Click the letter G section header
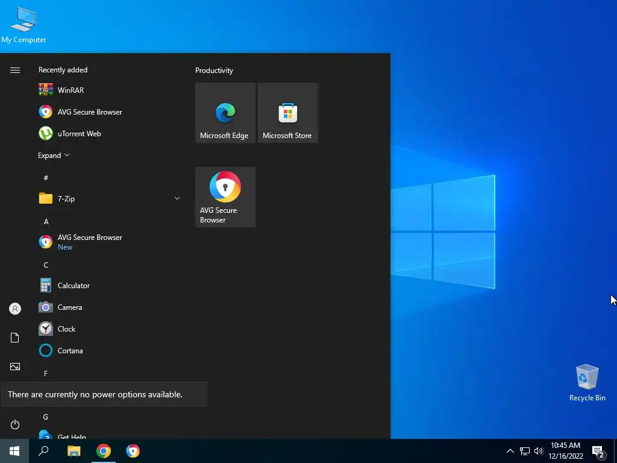 [46, 417]
